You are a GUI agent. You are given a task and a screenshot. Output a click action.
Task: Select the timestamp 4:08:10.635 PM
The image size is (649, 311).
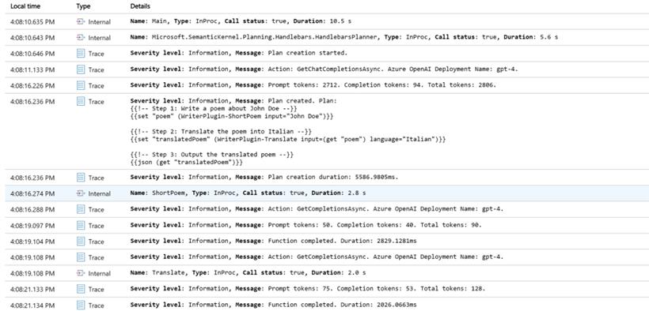coord(32,21)
